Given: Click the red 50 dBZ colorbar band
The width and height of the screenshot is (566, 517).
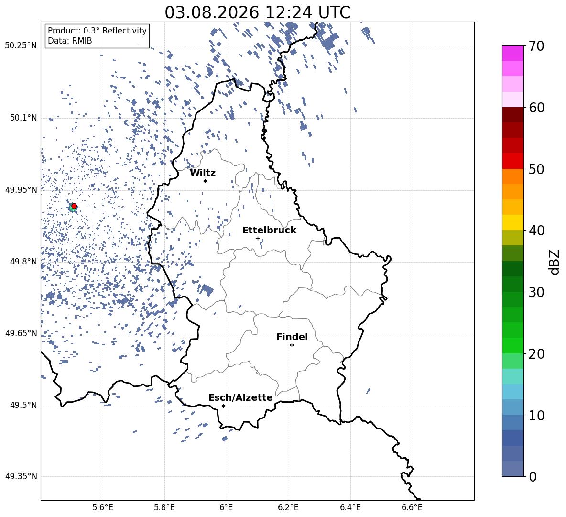Looking at the screenshot, I should coord(512,161).
